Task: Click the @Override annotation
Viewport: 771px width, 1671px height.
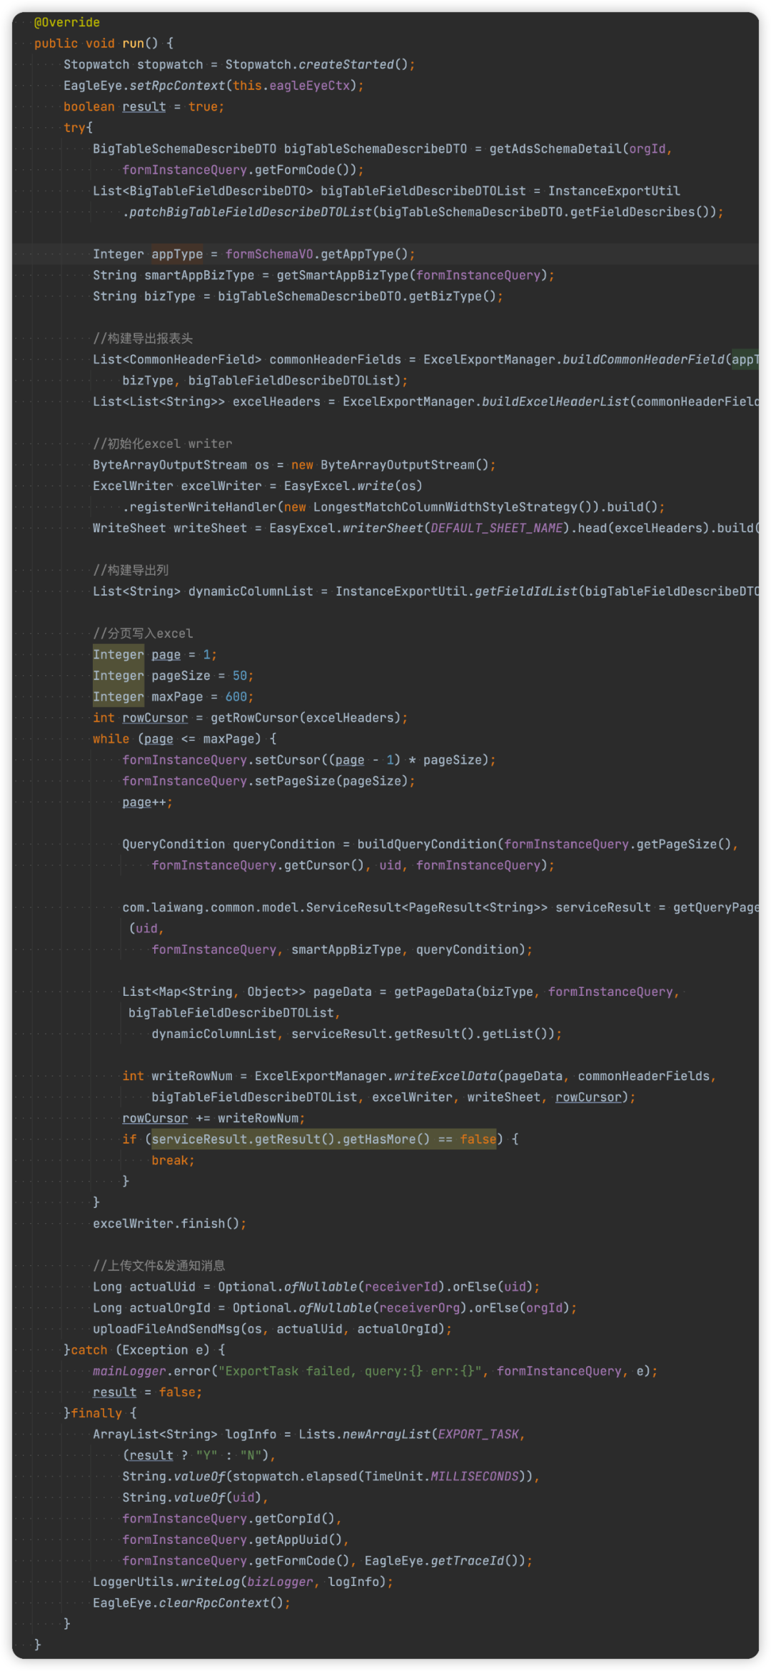Action: point(67,22)
